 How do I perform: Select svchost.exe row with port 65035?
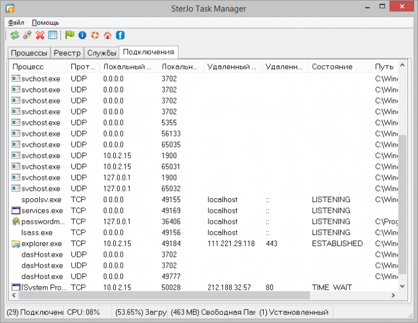click(204, 145)
